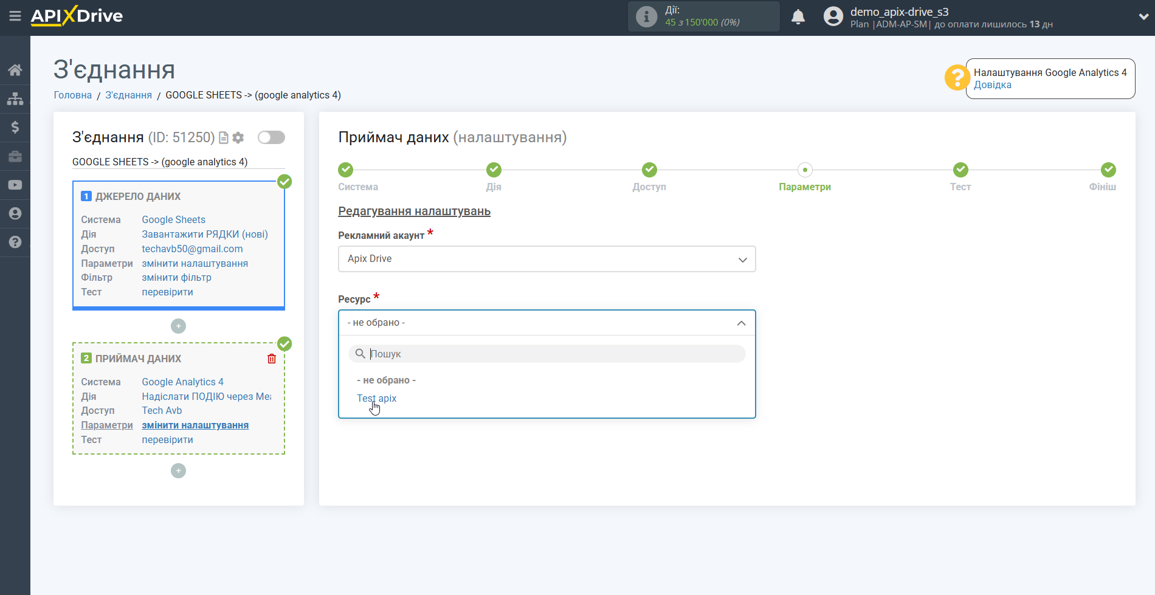Open the video tutorials icon in sidebar
The height and width of the screenshot is (595, 1155).
15,185
